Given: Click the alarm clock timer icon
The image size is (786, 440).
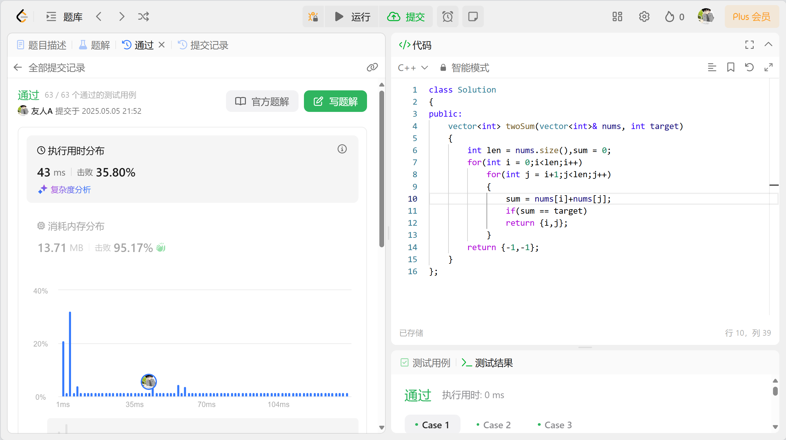Looking at the screenshot, I should 448,16.
